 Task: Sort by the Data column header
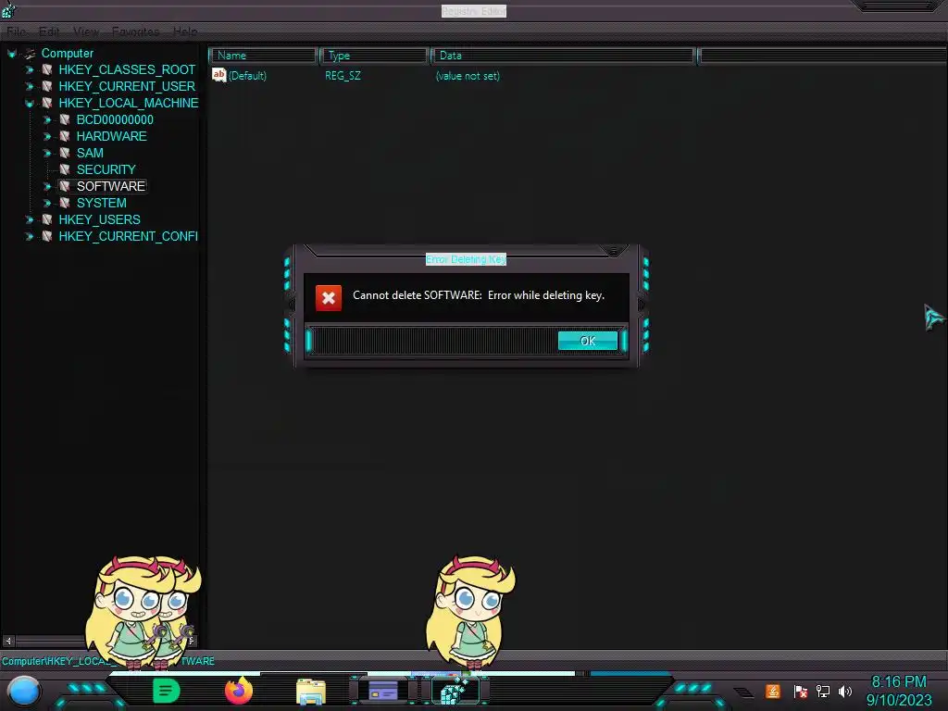563,56
